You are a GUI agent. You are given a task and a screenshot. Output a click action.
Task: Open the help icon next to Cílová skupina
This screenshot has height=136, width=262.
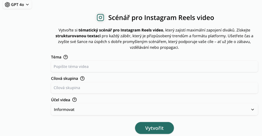point(82,78)
